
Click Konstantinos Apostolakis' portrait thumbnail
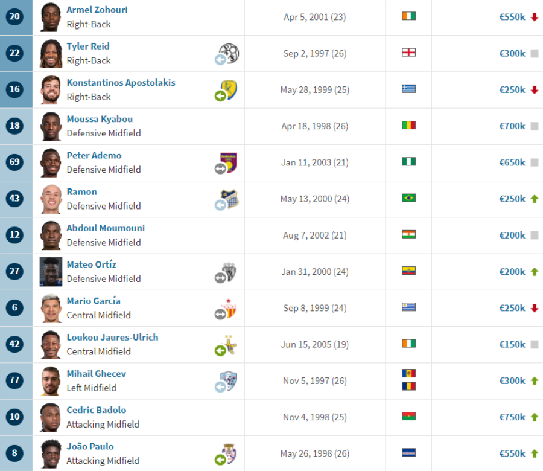tap(51, 90)
